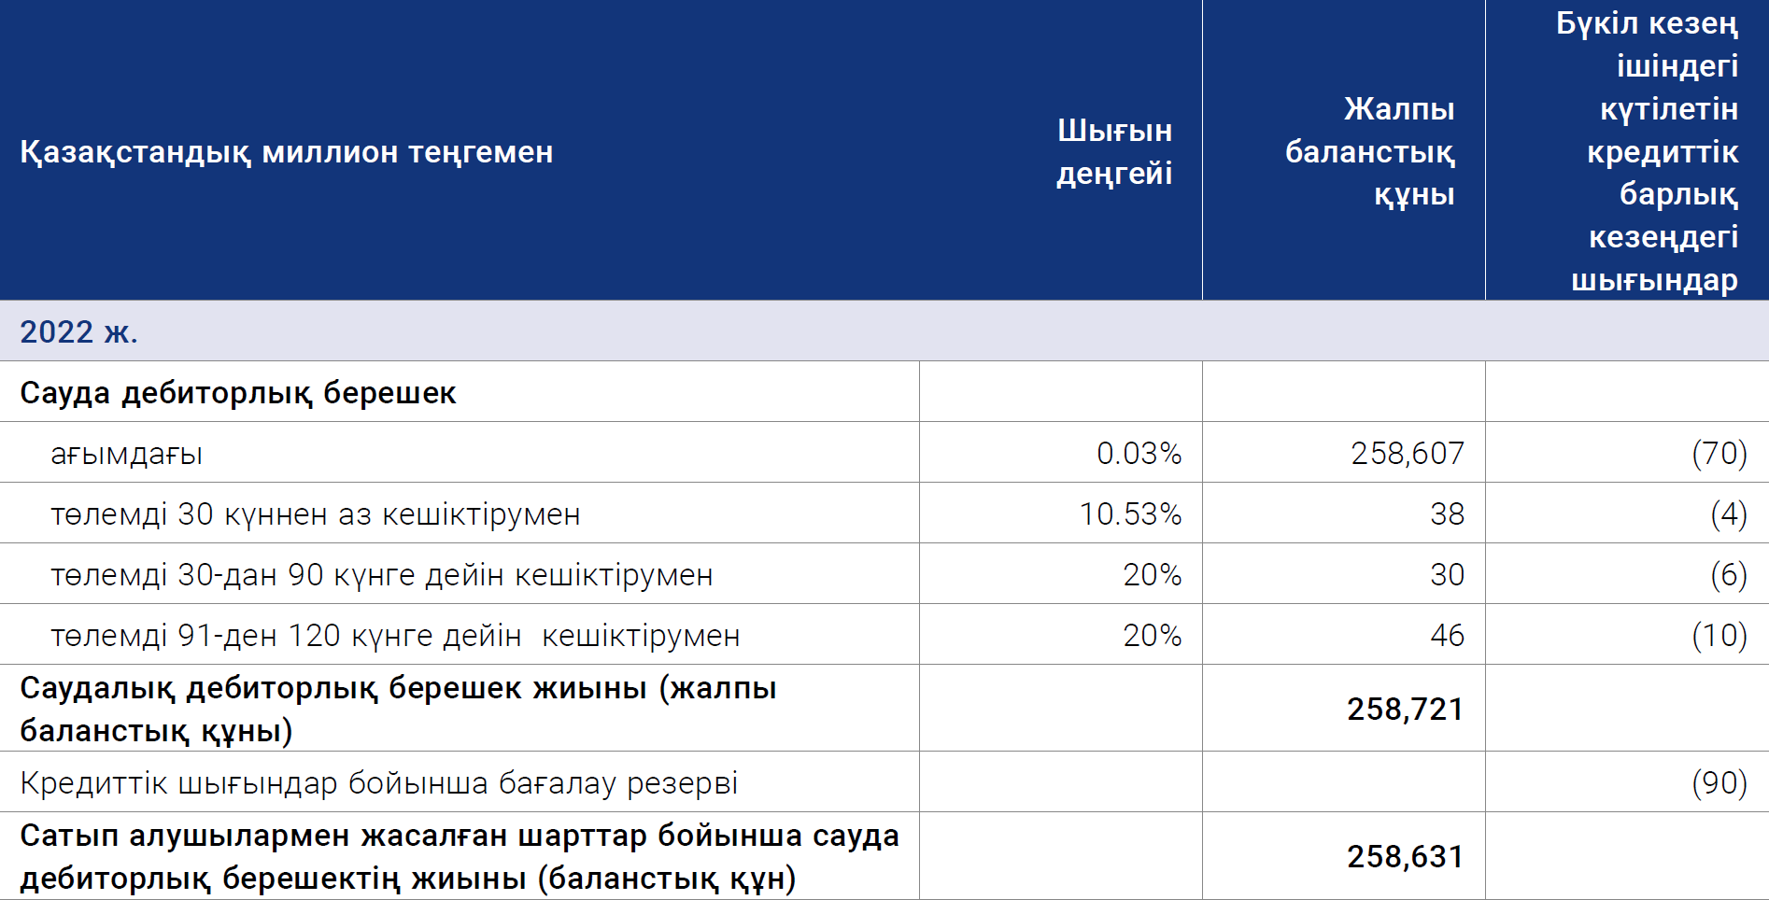The height and width of the screenshot is (900, 1769).
Task: Select the (90) reserve value cell
Action: (1719, 782)
